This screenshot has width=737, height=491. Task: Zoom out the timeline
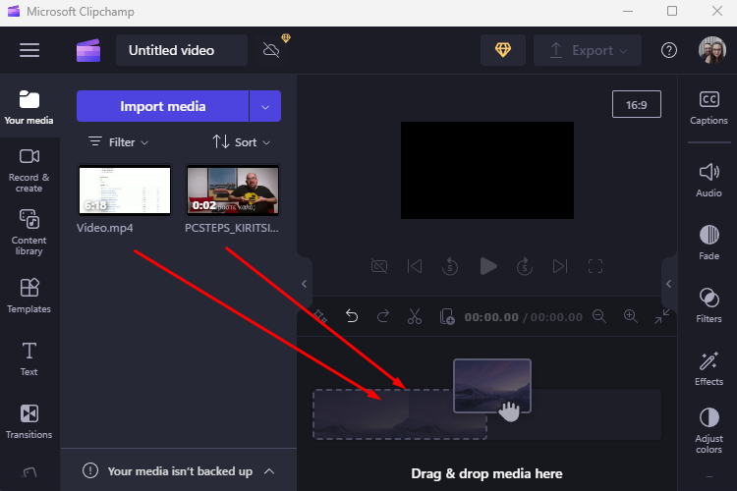pos(599,316)
